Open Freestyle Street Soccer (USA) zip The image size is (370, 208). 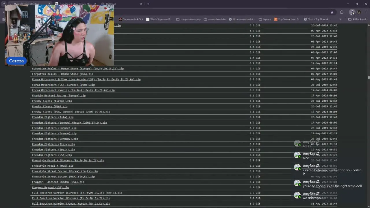click(63, 177)
